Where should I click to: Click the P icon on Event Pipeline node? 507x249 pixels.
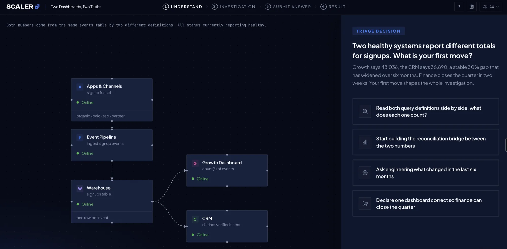pyautogui.click(x=80, y=138)
